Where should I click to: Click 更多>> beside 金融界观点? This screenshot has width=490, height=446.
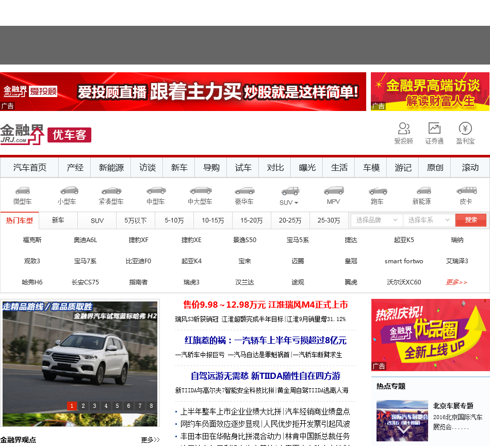(150, 440)
